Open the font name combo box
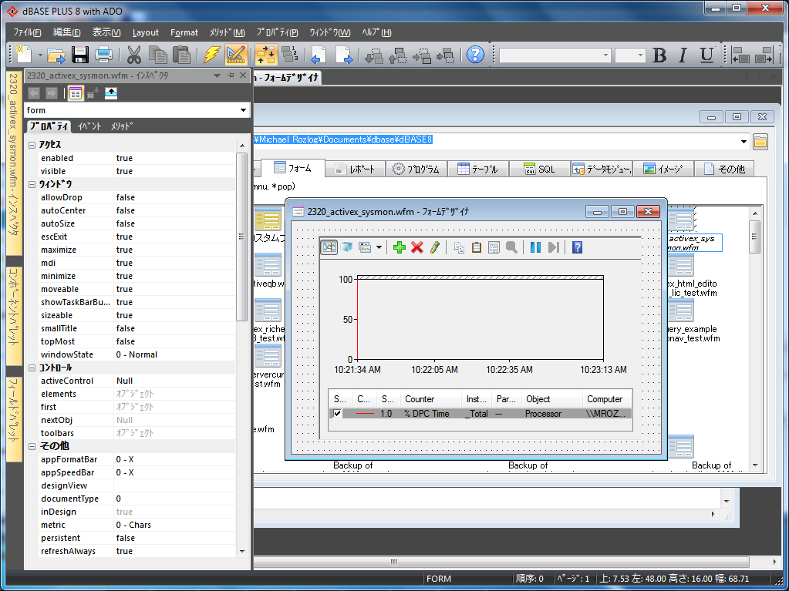 click(555, 55)
